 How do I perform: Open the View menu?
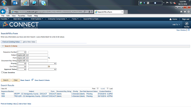[x=14, y=16]
